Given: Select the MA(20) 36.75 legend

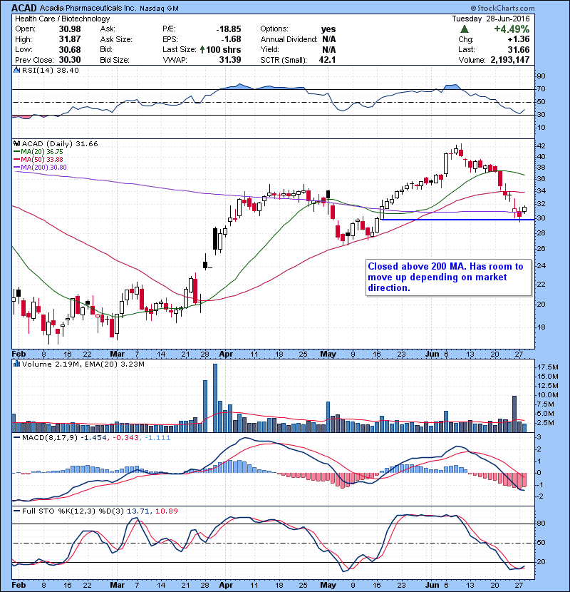Looking at the screenshot, I should coord(38,151).
